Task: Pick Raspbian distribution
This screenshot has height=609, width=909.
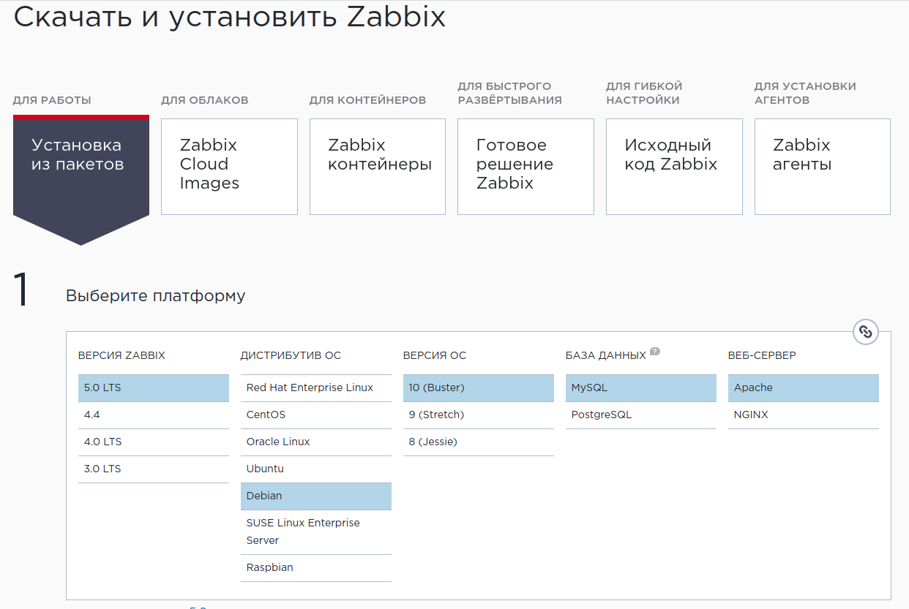Action: coord(316,568)
